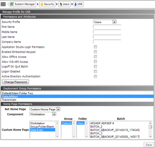Click the Save button
This screenshot has width=155, height=148.
(149, 145)
